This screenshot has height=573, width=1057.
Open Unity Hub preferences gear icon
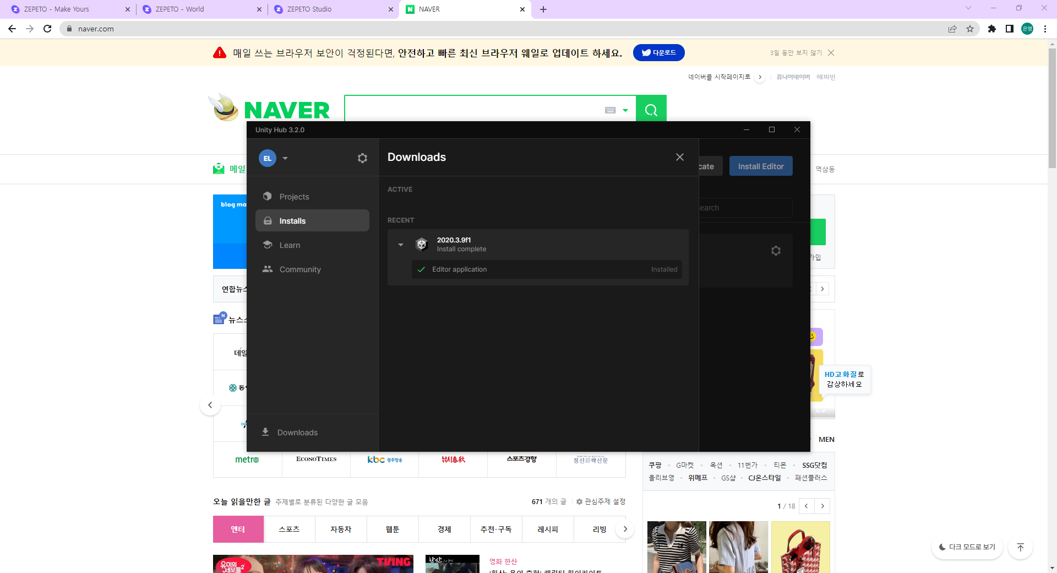click(362, 158)
